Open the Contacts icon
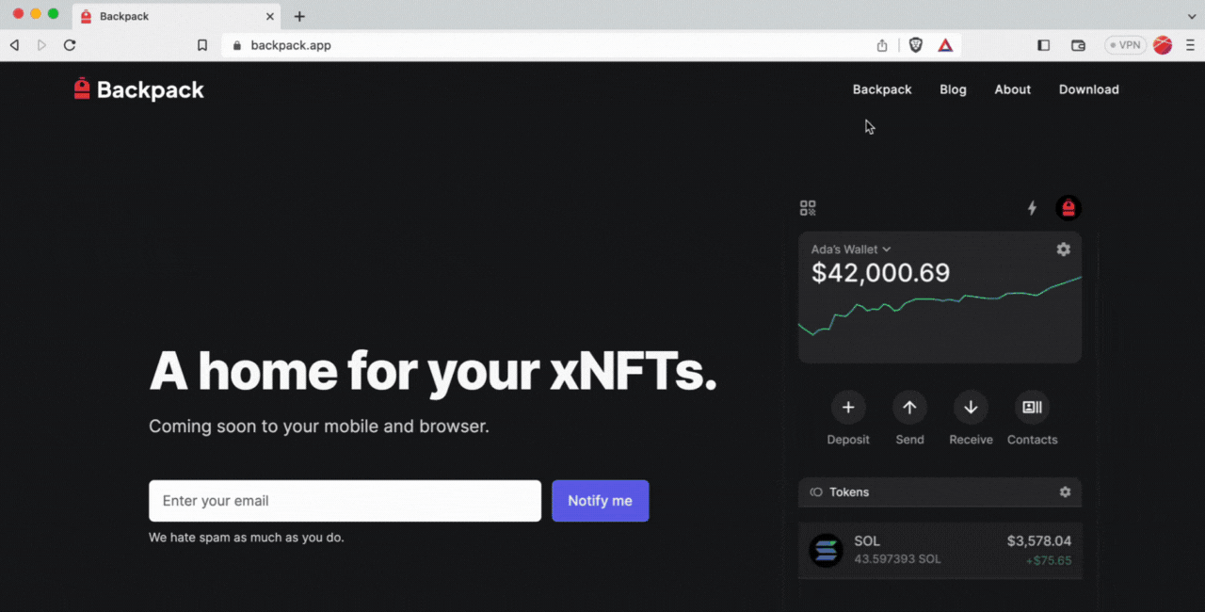The height and width of the screenshot is (612, 1205). pyautogui.click(x=1032, y=408)
